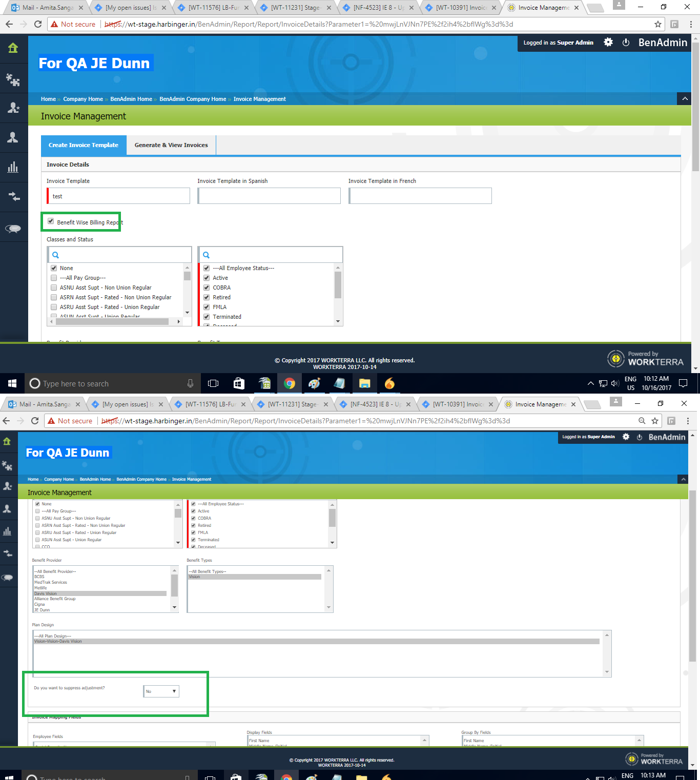Open the home icon in upper window sidebar
The width and height of the screenshot is (700, 780).
[13, 48]
